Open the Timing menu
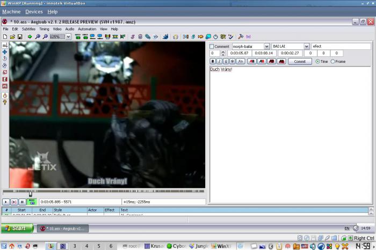The width and height of the screenshot is (376, 250). pyautogui.click(x=44, y=29)
